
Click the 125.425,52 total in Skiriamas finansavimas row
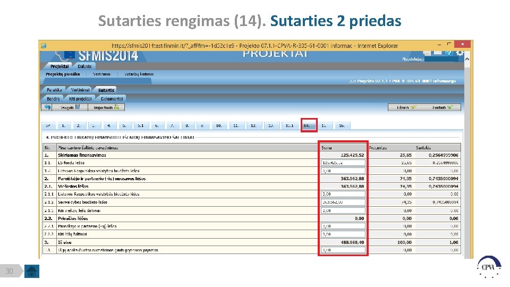[352, 155]
